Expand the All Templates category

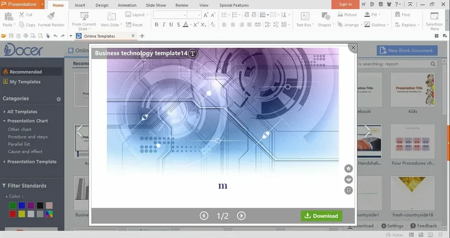[22, 112]
